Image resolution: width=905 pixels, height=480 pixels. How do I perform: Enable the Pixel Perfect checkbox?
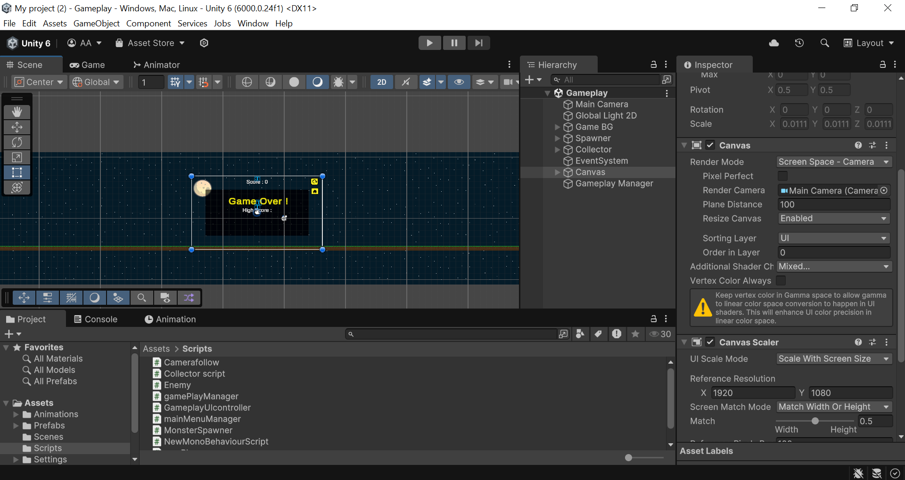(x=782, y=176)
